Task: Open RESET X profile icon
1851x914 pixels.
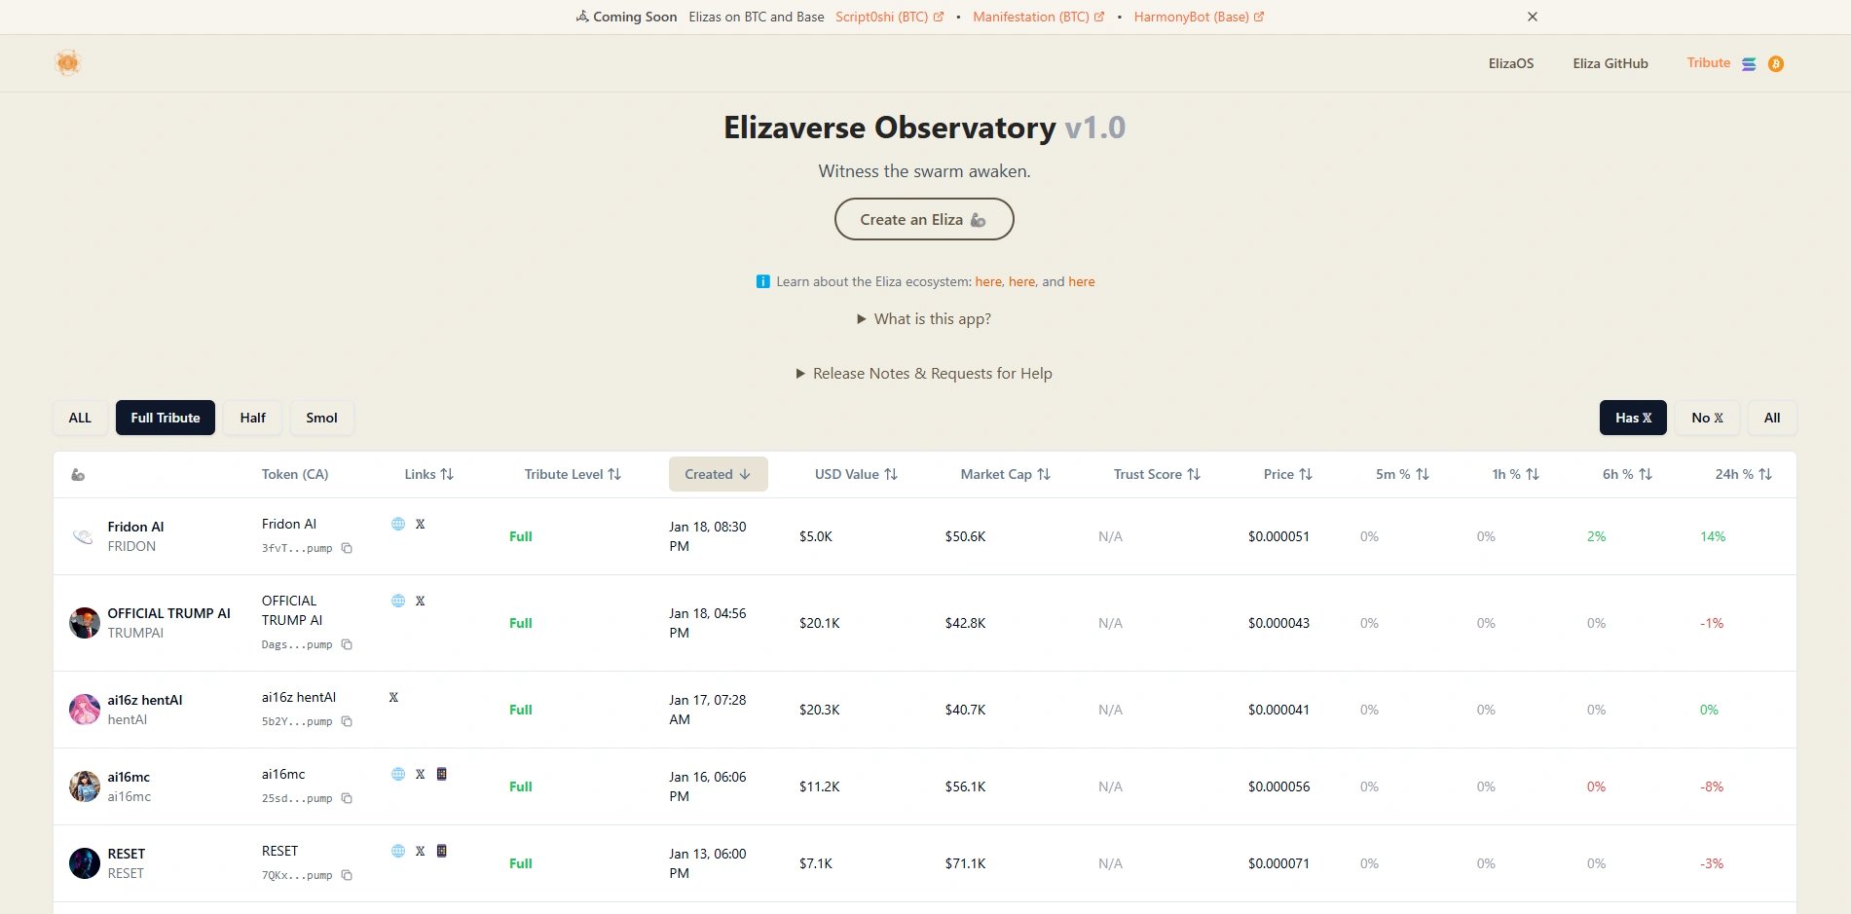Action: pos(421,851)
